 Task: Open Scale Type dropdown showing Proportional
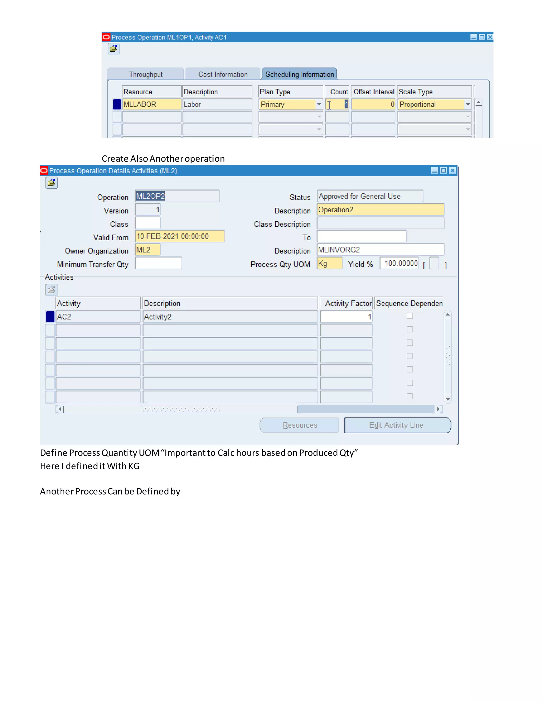[x=468, y=104]
